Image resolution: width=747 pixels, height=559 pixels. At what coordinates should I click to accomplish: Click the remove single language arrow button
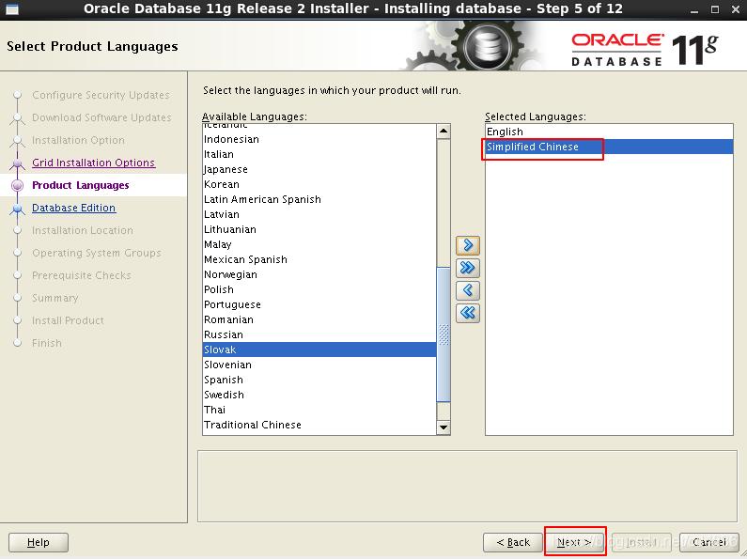click(x=467, y=290)
